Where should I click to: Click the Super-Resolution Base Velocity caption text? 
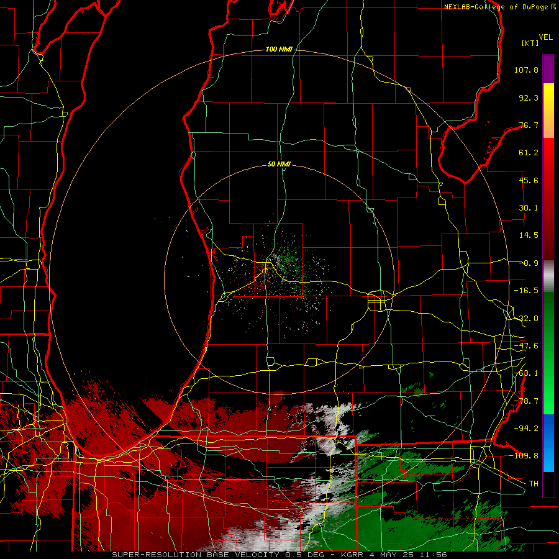coord(279,555)
